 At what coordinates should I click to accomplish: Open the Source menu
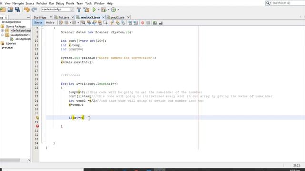click(x=30, y=3)
